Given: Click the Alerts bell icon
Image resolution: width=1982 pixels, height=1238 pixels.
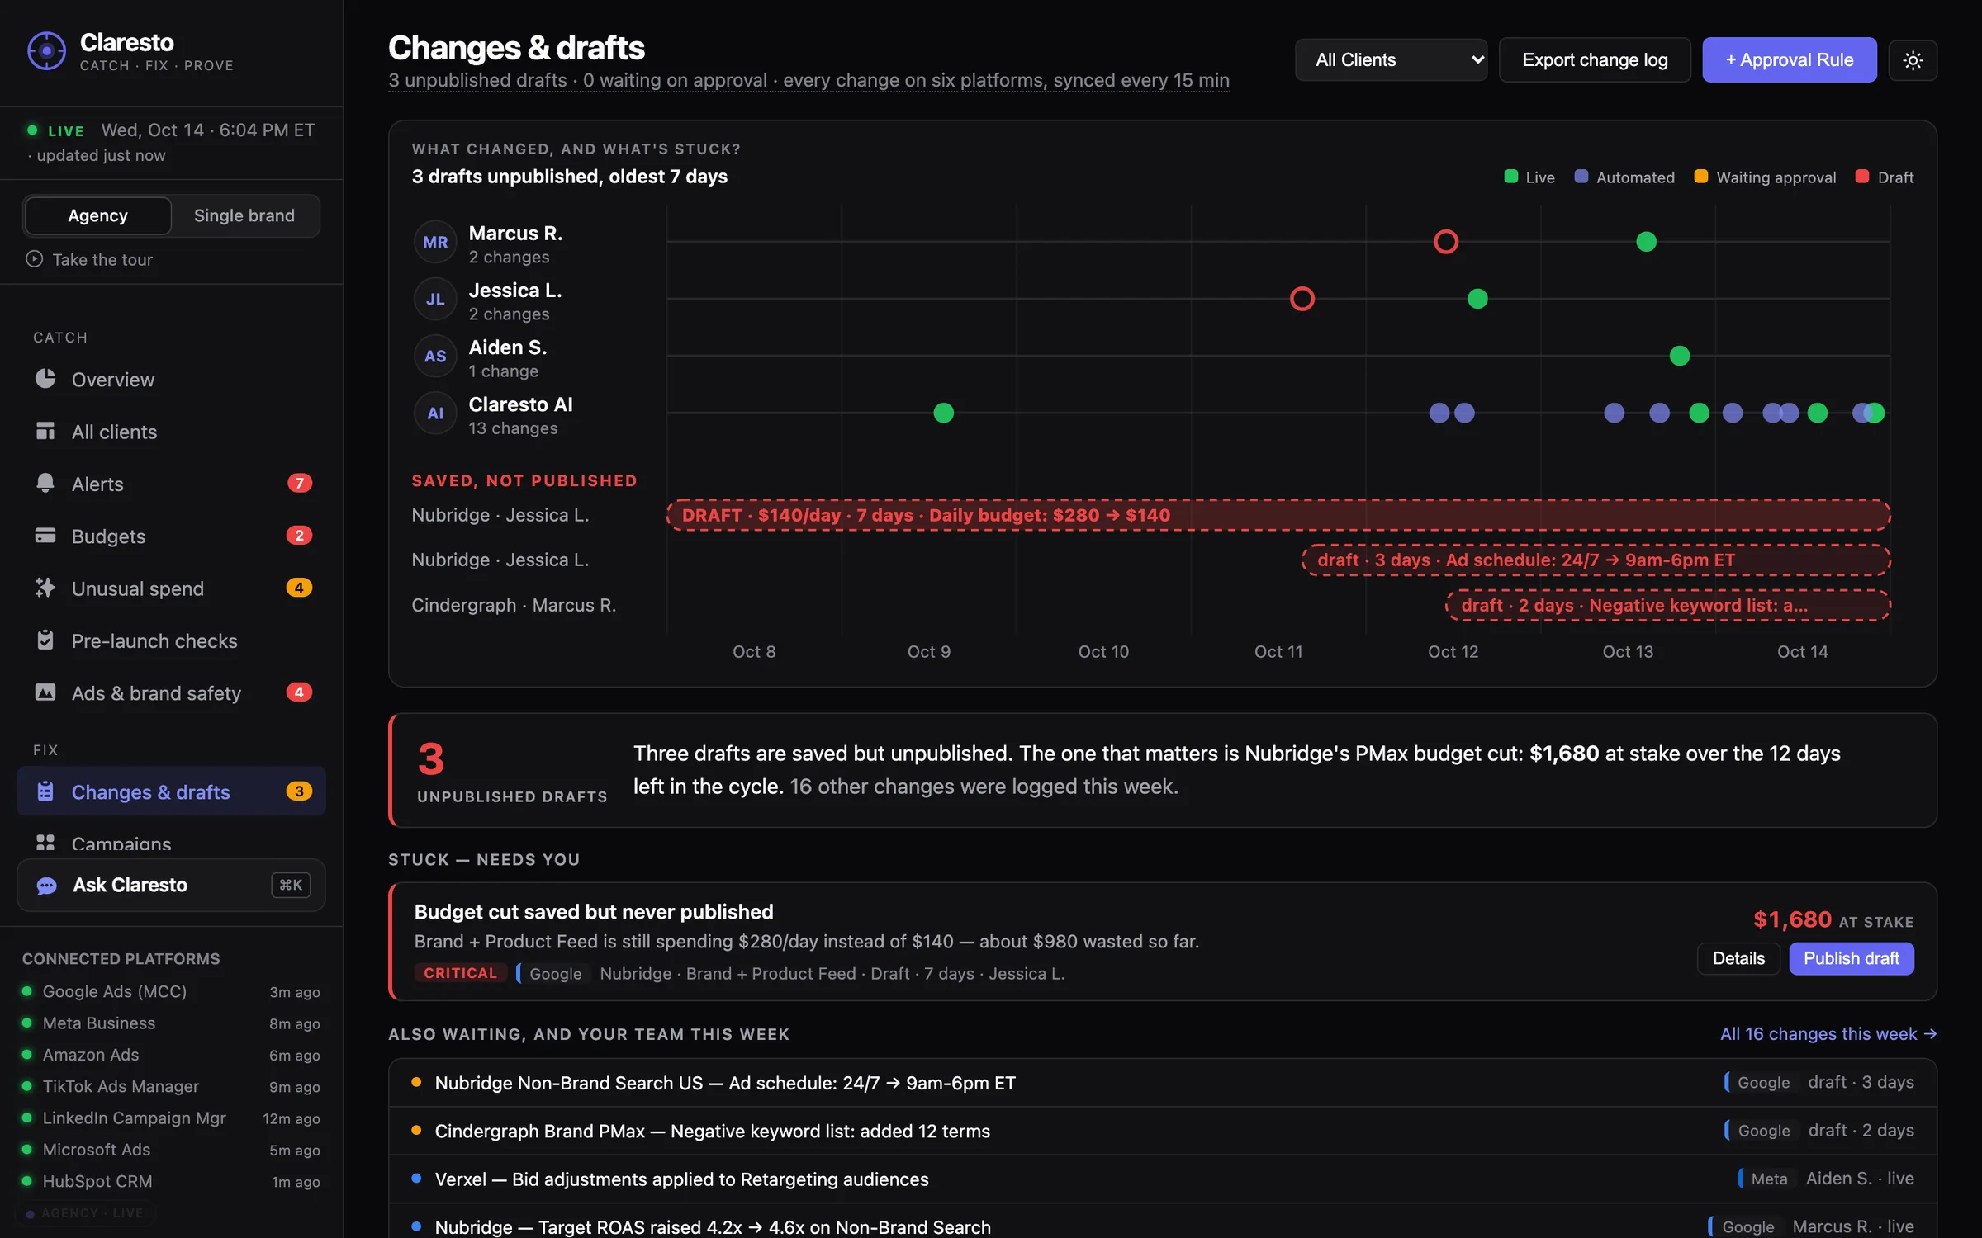Looking at the screenshot, I should [45, 483].
